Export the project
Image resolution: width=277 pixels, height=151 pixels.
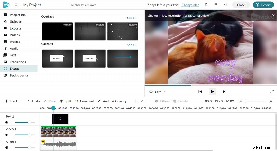[x=263, y=5]
